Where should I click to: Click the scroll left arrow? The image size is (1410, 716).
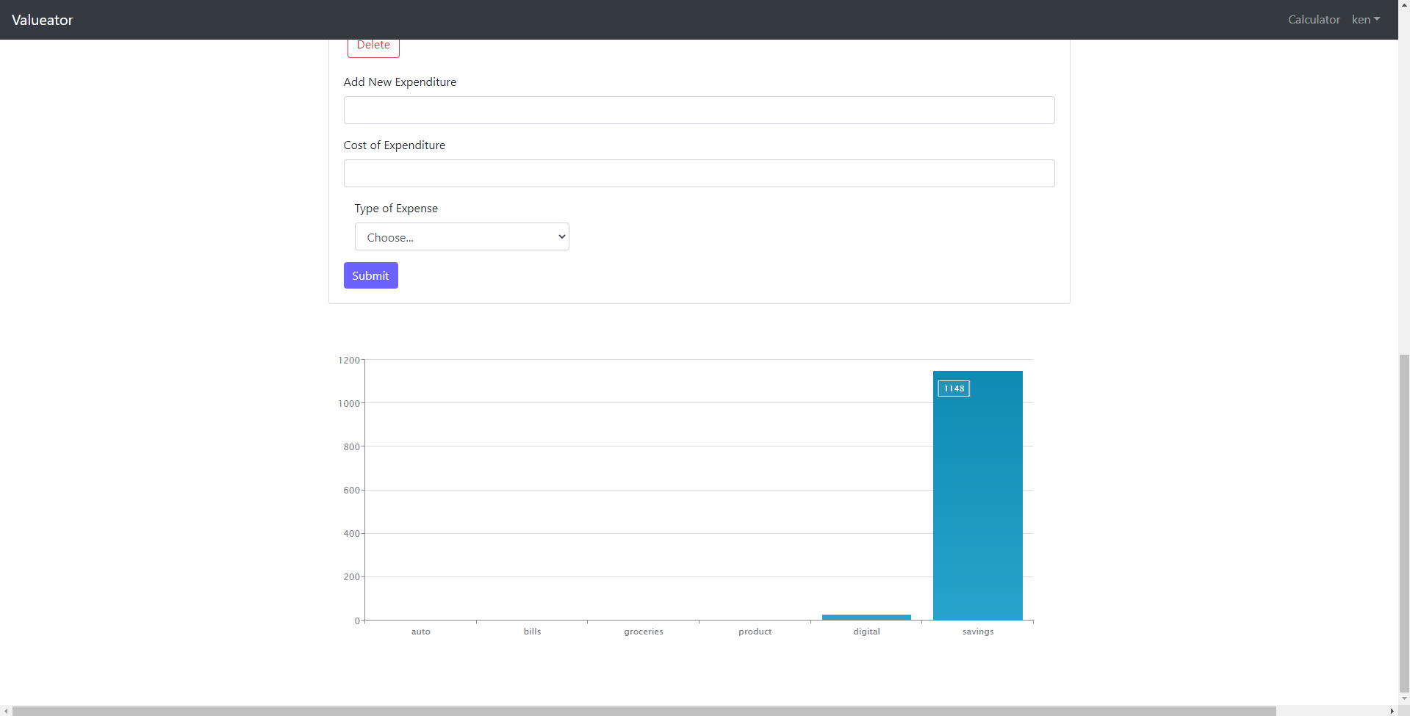click(6, 711)
